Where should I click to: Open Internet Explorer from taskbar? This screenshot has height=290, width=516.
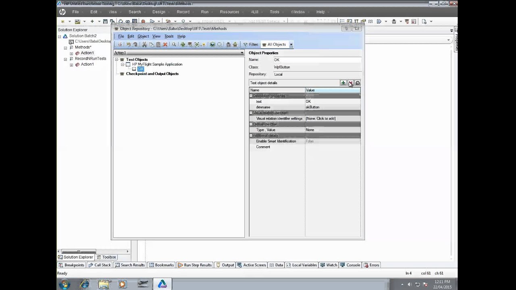(84, 284)
